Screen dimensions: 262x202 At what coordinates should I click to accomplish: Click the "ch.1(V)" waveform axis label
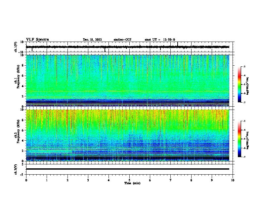click(x=16, y=47)
